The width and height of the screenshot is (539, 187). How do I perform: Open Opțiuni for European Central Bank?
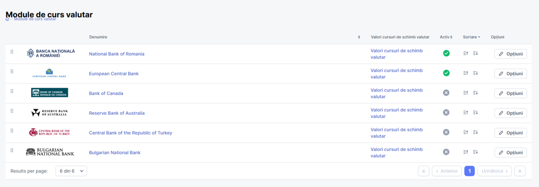(511, 74)
